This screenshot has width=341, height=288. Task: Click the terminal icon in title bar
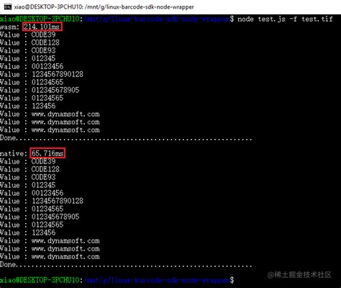coord(8,6)
